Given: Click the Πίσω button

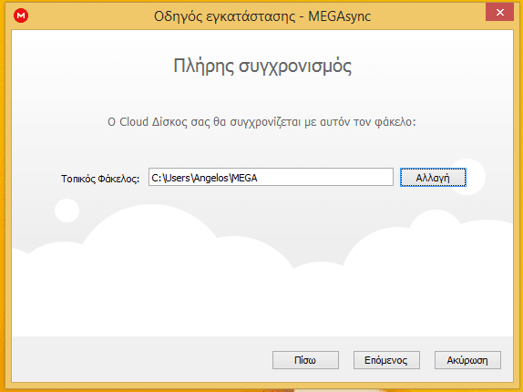Looking at the screenshot, I should (305, 360).
